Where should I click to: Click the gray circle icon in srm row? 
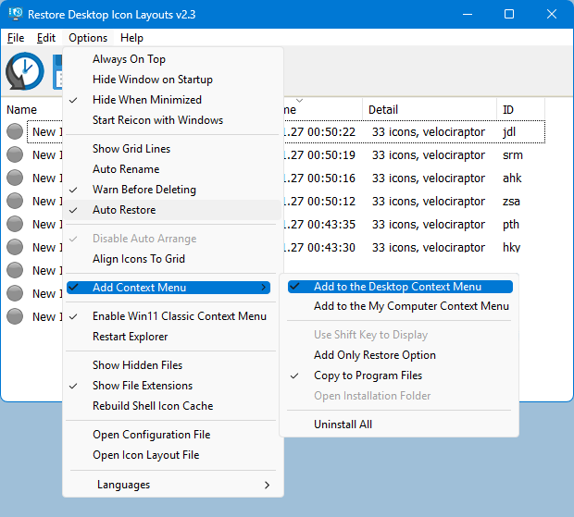pos(15,154)
